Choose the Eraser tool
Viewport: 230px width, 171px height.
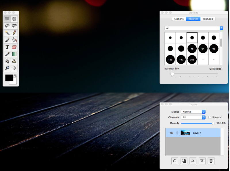14,47
